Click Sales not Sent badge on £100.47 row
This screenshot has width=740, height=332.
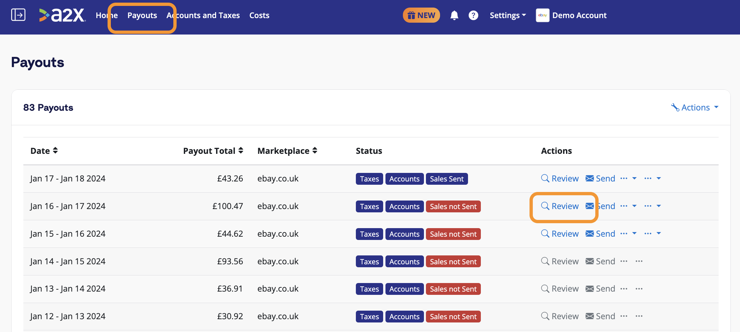pyautogui.click(x=453, y=206)
